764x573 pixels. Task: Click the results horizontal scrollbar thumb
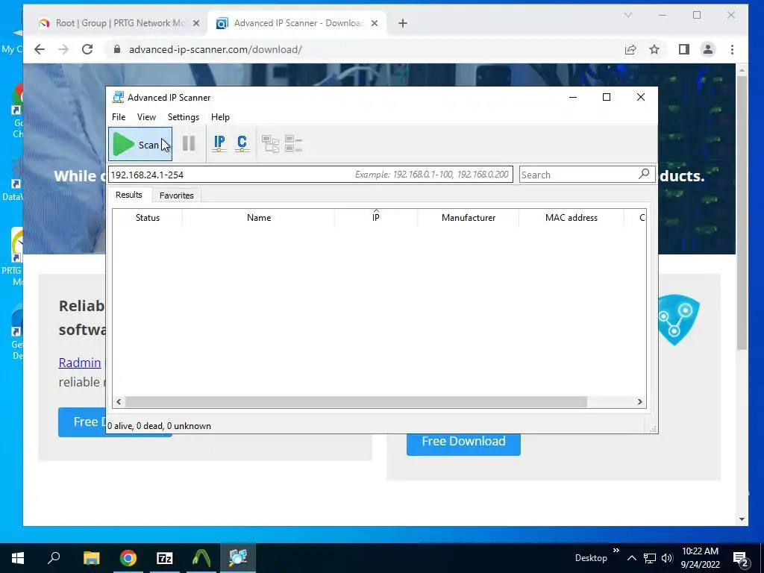click(x=356, y=402)
